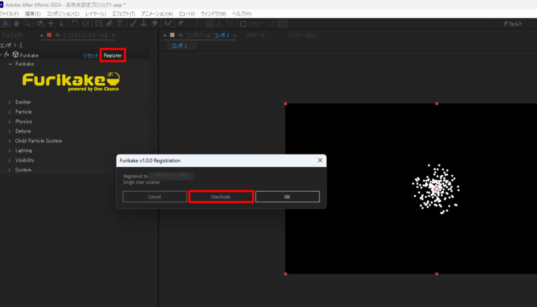Select the Dolly camera tool
This screenshot has width=537, height=307.
click(61, 23)
